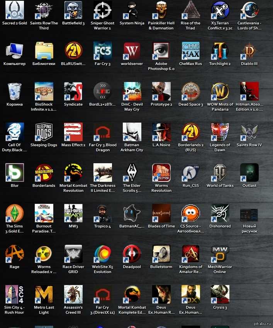Image resolution: width=273 pixels, height=328 pixels.
Task: Launch CS Source Автообновл... shortcut
Action: pyautogui.click(x=190, y=213)
